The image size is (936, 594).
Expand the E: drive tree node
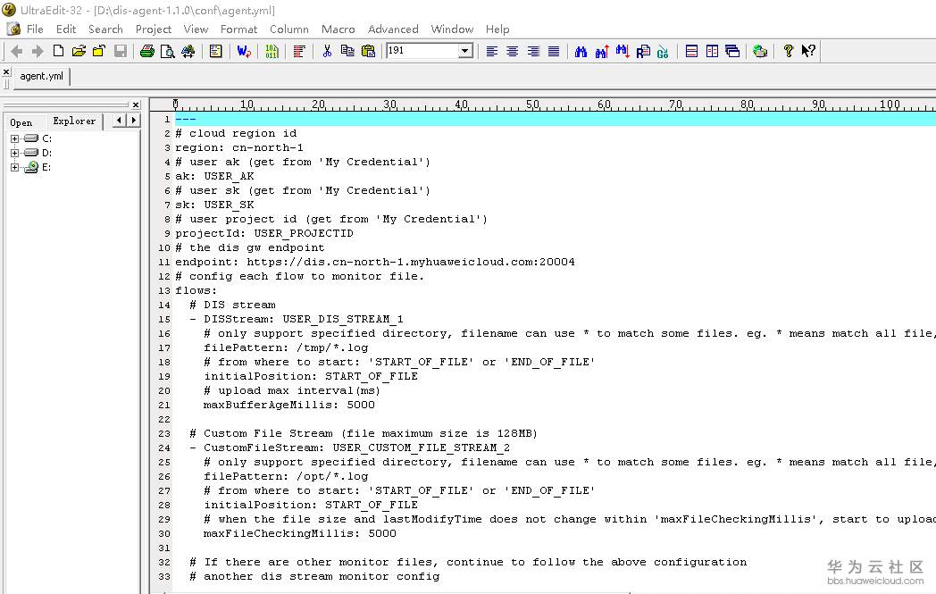[x=14, y=167]
